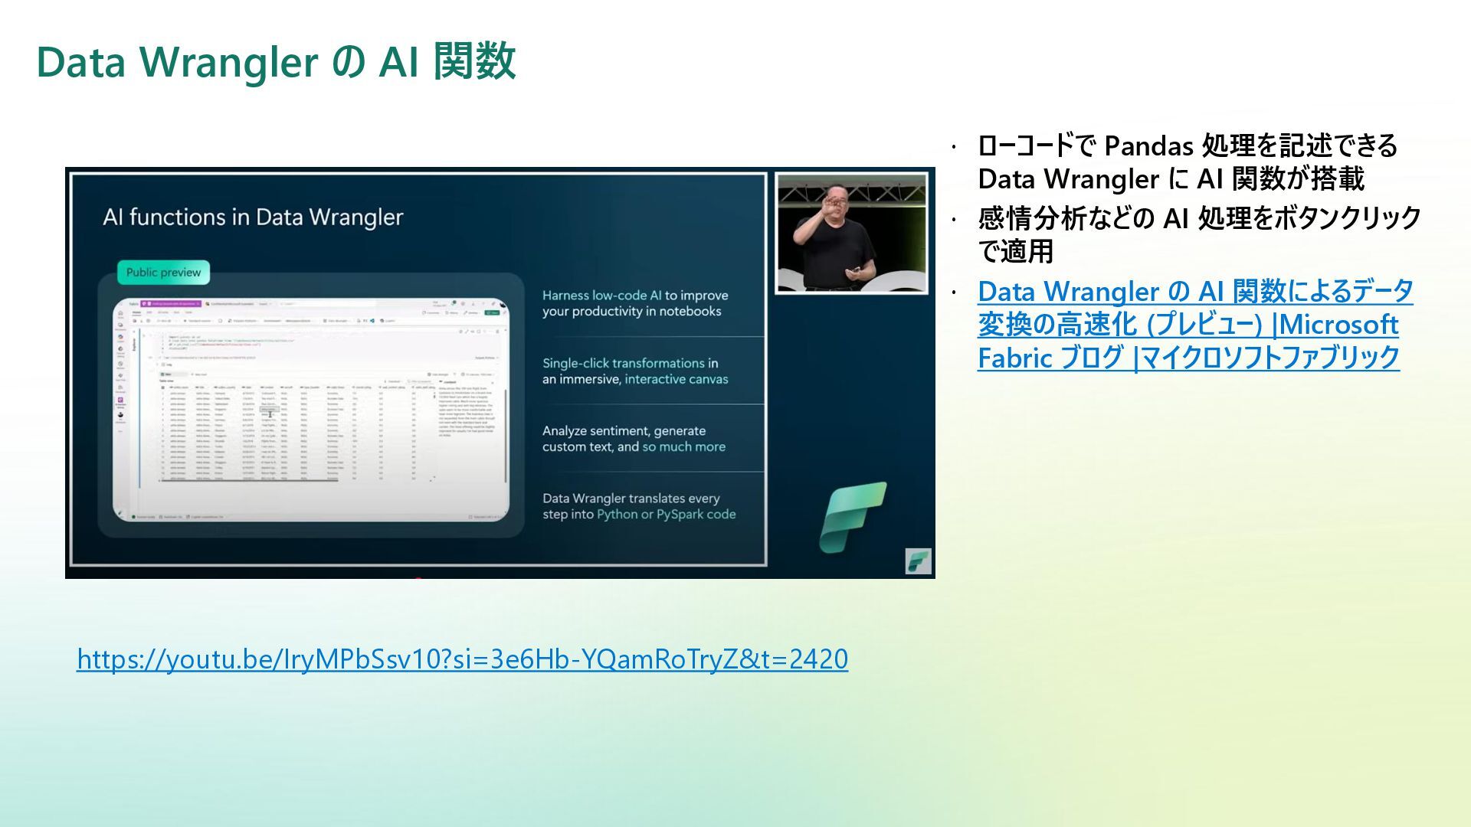Click the blue VS Code icon in the notebook toolbar
Image resolution: width=1471 pixels, height=827 pixels.
(x=372, y=321)
